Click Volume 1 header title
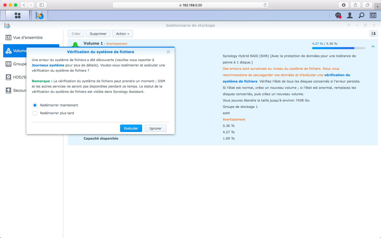381x238 pixels. click(93, 43)
